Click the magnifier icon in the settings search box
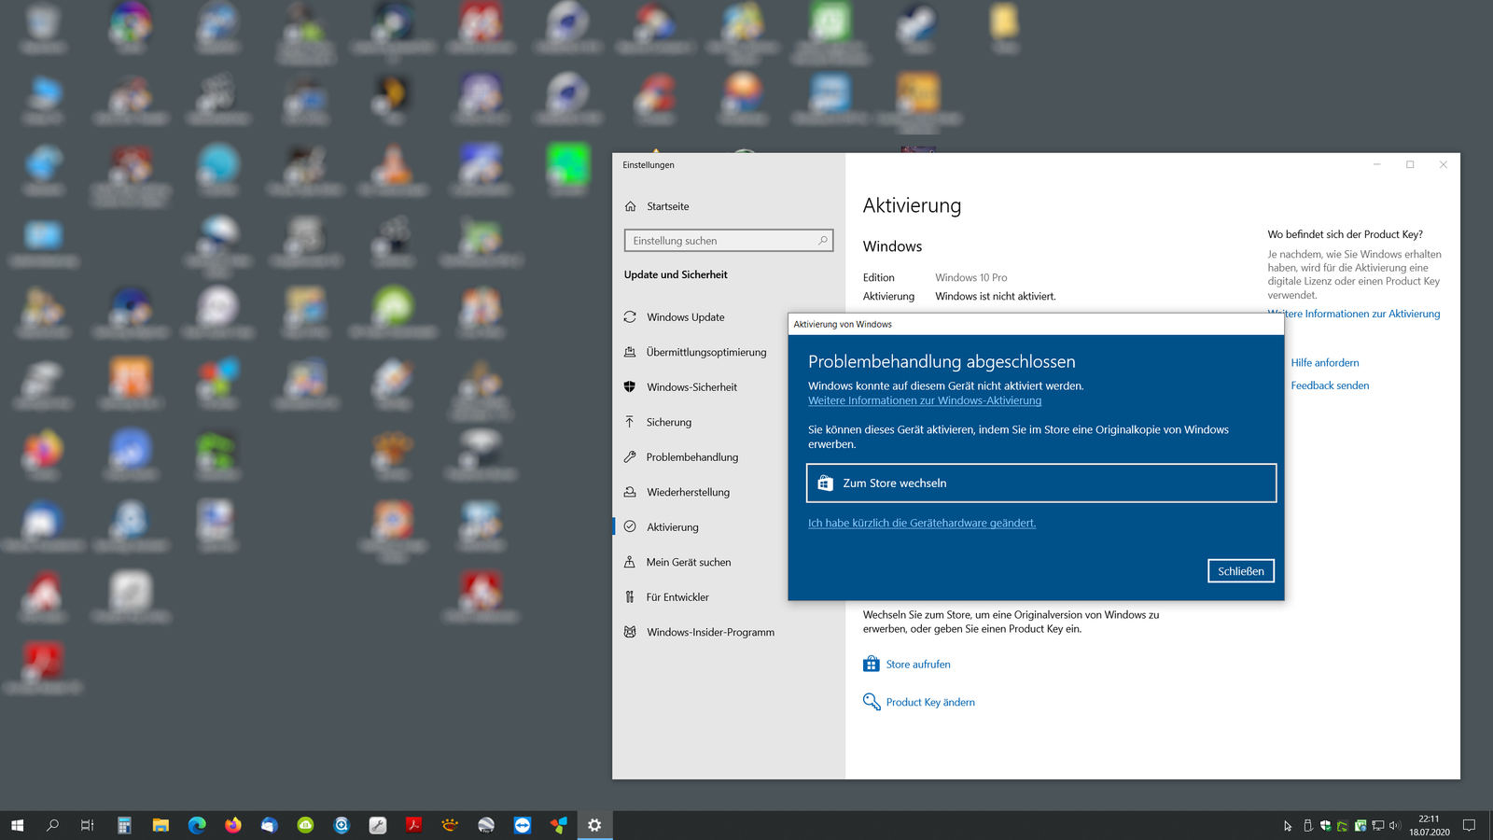1493x840 pixels. click(x=822, y=241)
